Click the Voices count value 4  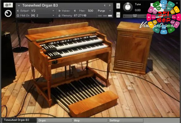pyautogui.click(x=75, y=11)
